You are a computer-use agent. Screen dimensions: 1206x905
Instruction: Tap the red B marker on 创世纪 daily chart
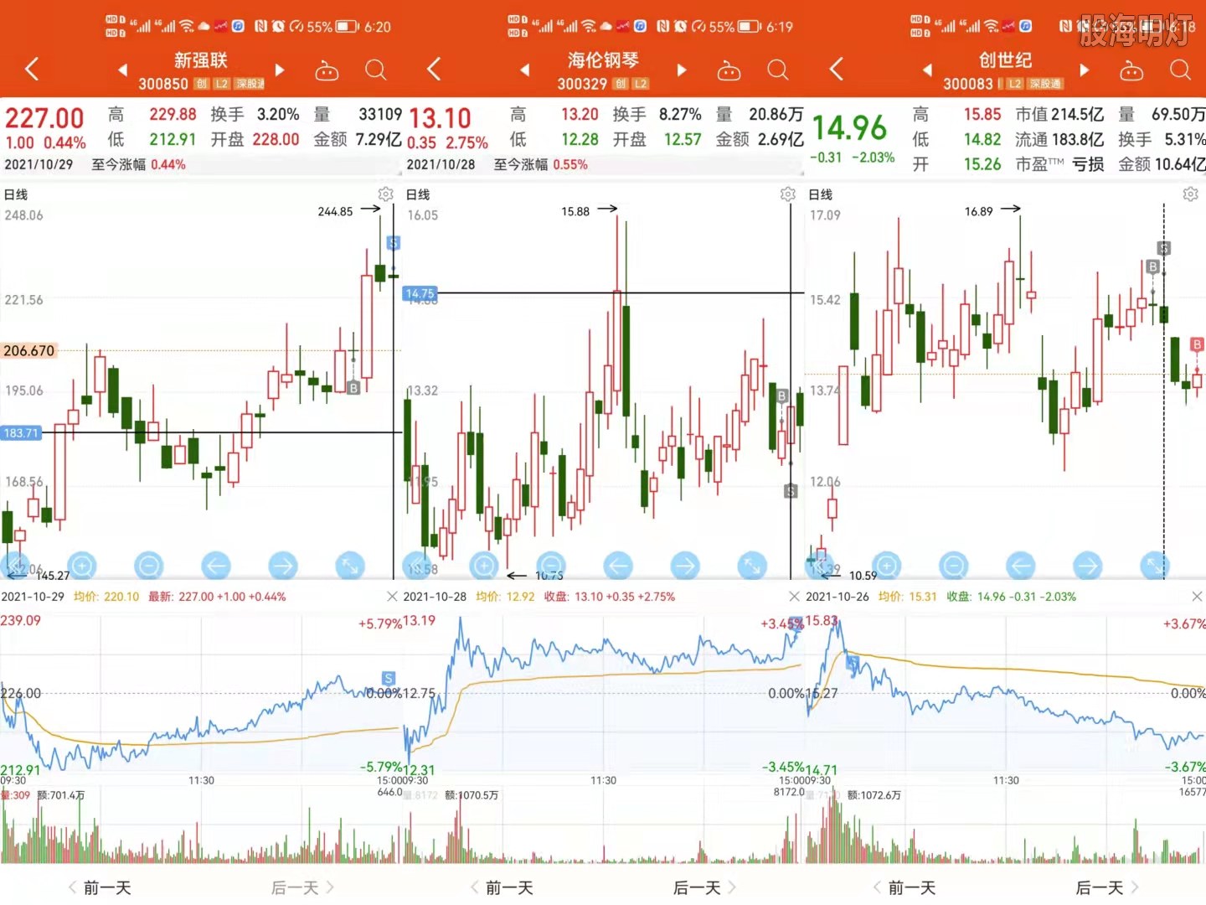1197,344
